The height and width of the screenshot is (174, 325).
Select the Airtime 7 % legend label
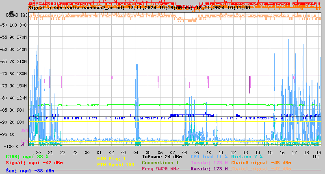coord(247,157)
